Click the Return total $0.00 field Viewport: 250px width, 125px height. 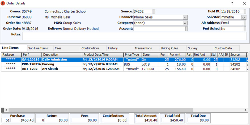(56, 120)
